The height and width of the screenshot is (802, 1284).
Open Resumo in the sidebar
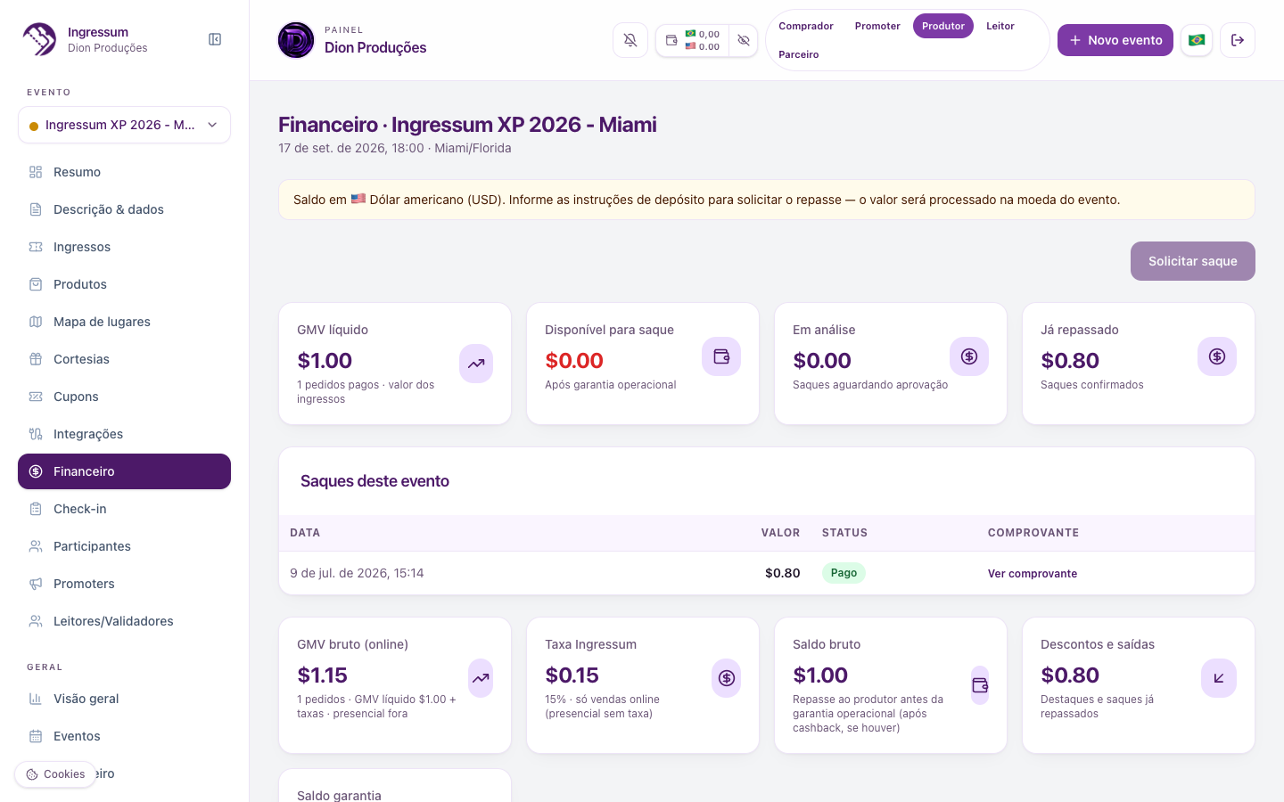124,172
